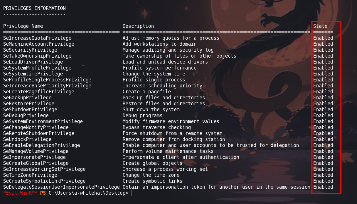The width and height of the screenshot is (357, 204).
Task: Click the SeManageVolumePrivilege entry
Action: point(36,151)
